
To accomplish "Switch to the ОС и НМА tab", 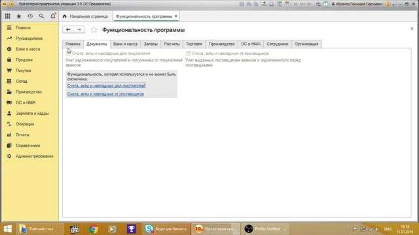I will coord(251,44).
